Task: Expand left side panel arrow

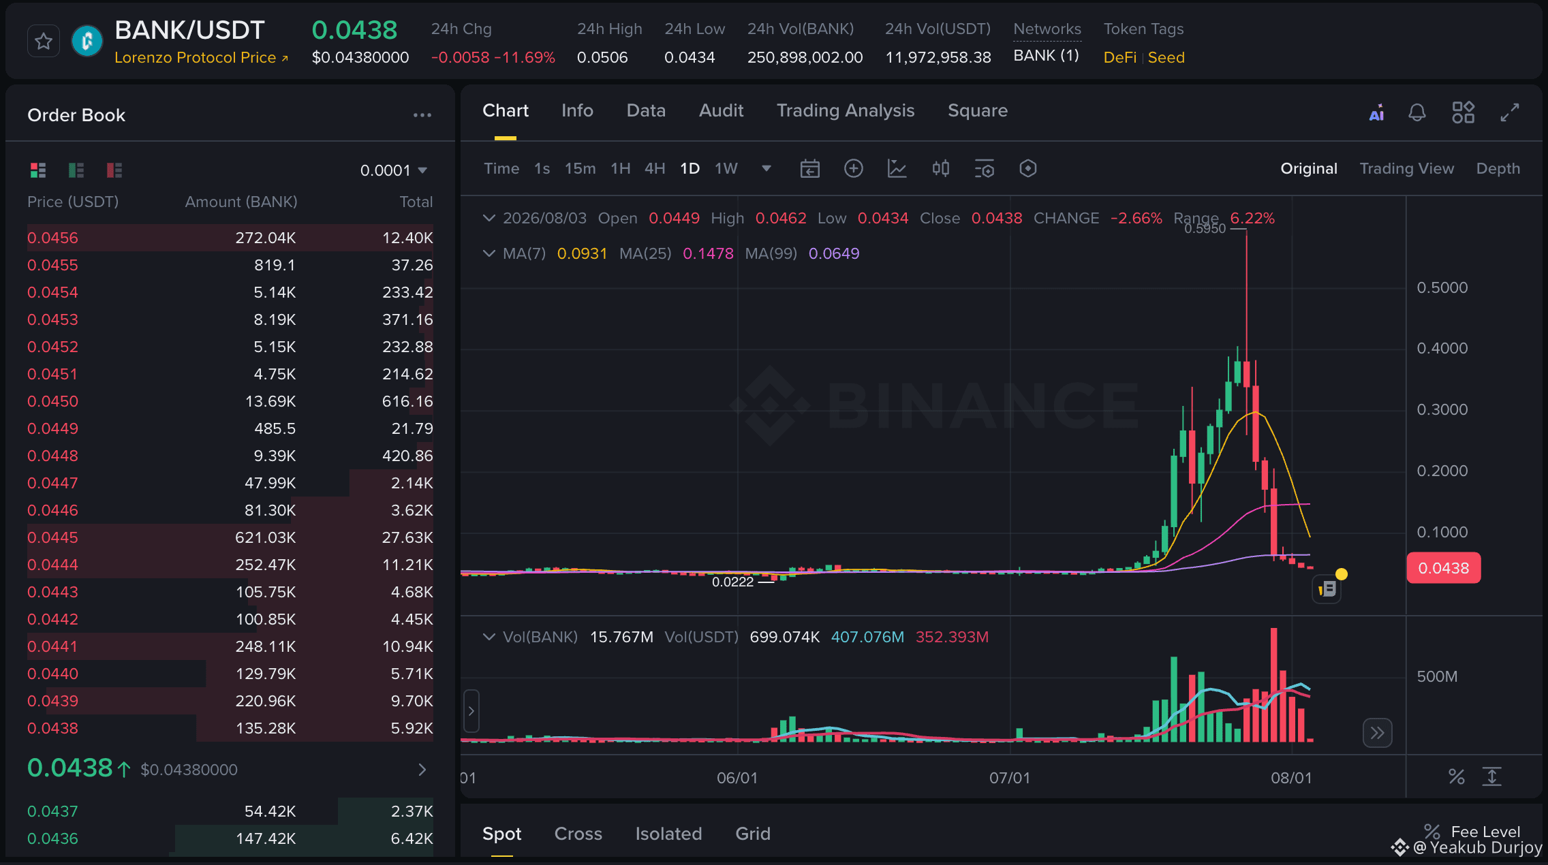Action: [x=471, y=711]
